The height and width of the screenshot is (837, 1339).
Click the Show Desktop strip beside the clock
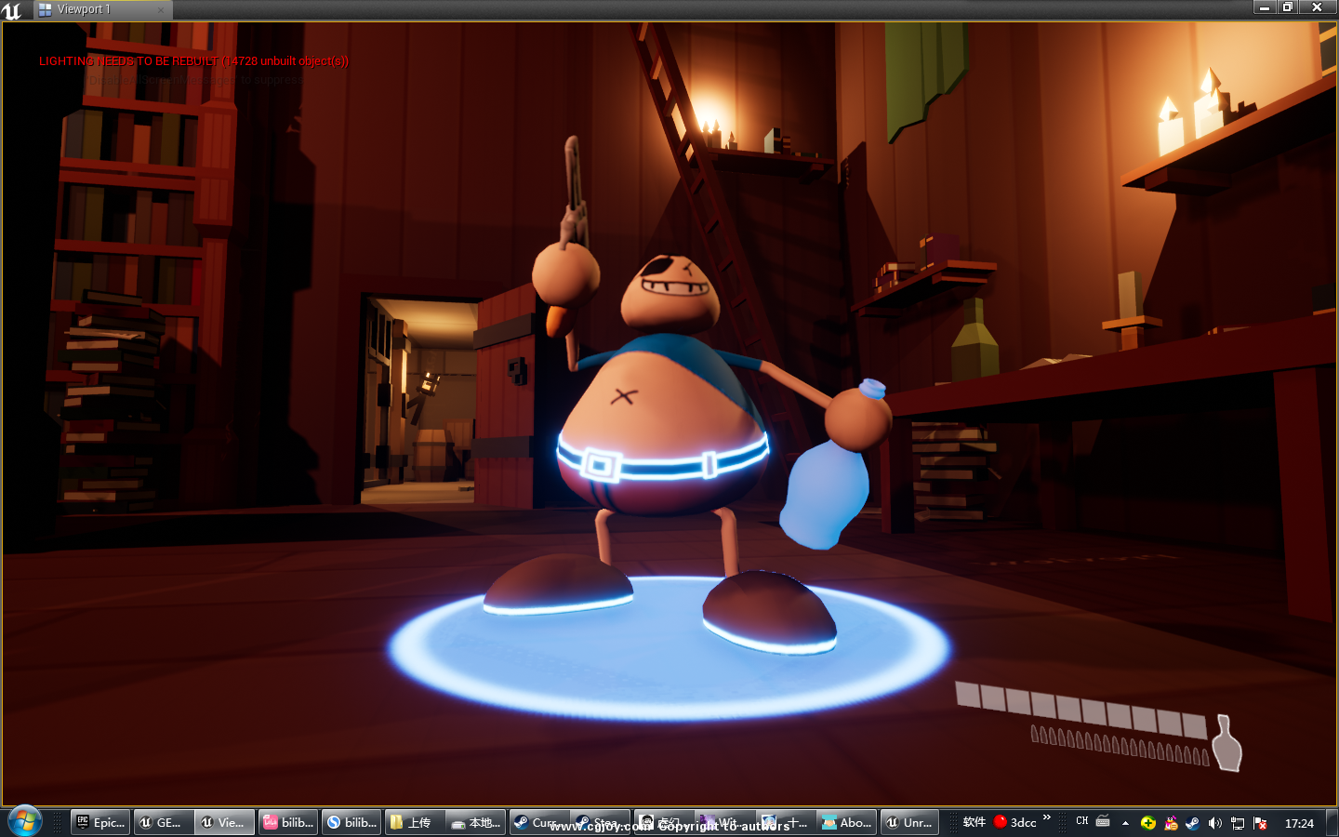(1332, 822)
